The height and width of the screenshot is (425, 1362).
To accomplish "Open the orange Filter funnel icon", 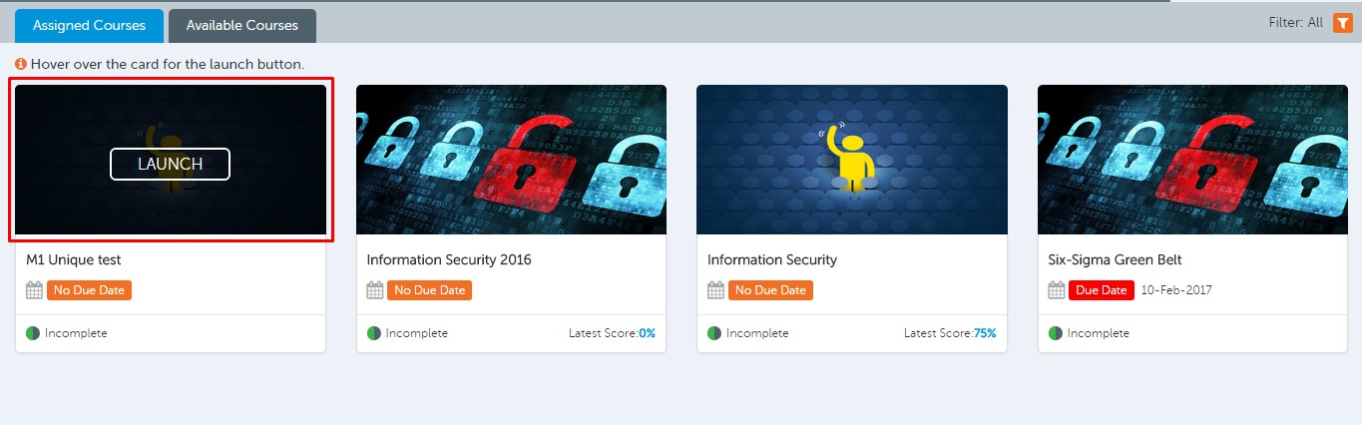I will click(x=1343, y=23).
